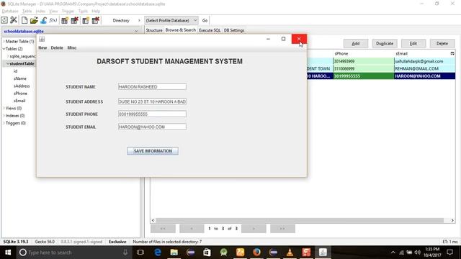Image resolution: width=461 pixels, height=259 pixels.
Task: Collapse the studentTable node
Action: point(8,64)
